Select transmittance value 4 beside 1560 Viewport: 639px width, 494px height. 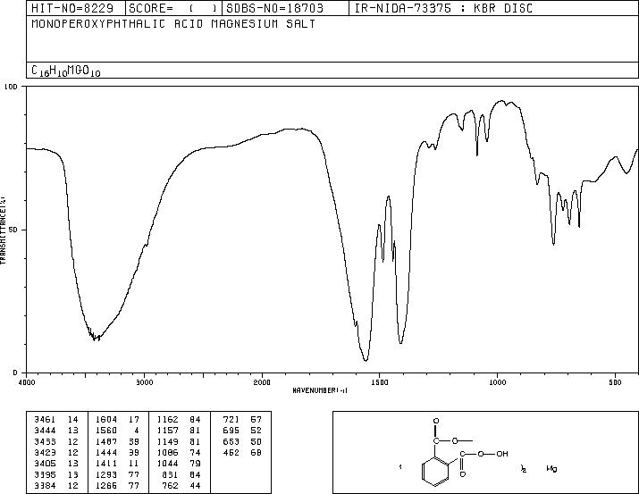pos(137,431)
